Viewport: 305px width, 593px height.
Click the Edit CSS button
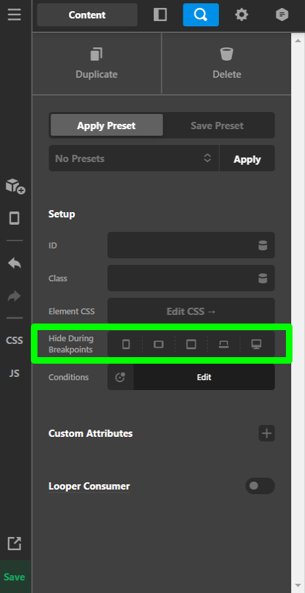[191, 311]
